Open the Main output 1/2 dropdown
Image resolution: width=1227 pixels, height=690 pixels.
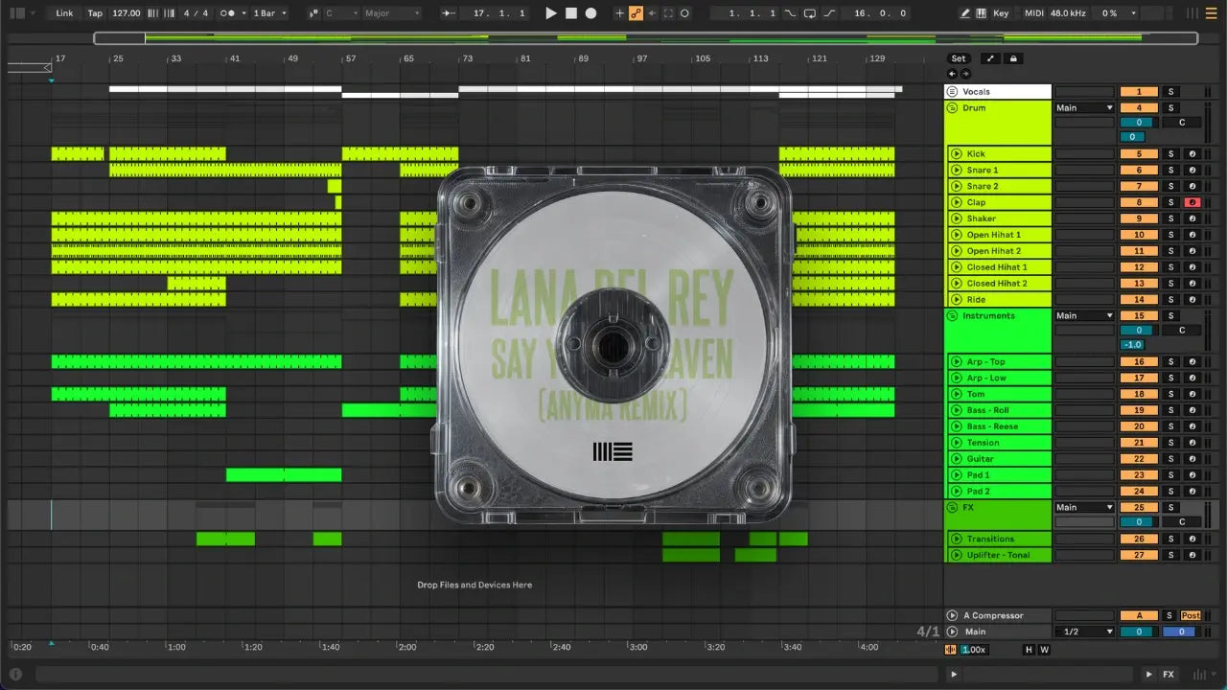coord(1085,632)
